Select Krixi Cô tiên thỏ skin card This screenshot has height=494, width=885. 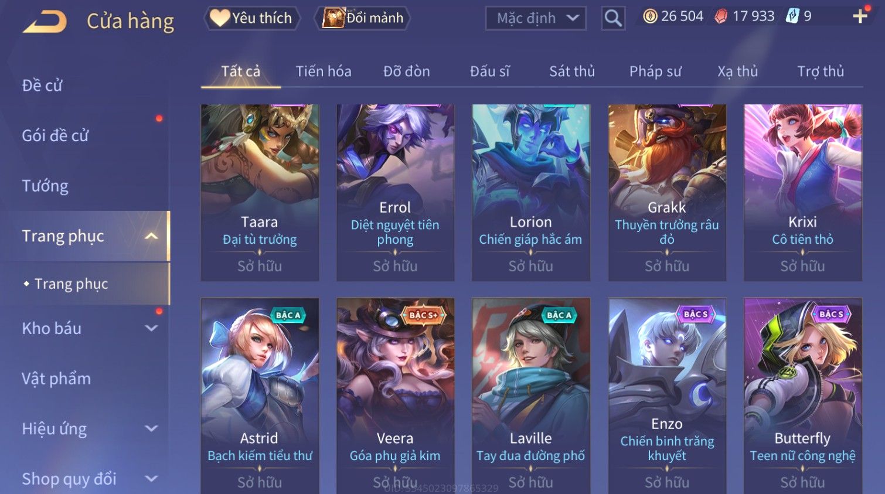802,193
